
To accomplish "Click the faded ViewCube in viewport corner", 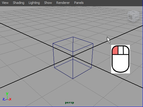I will [x=133, y=16].
